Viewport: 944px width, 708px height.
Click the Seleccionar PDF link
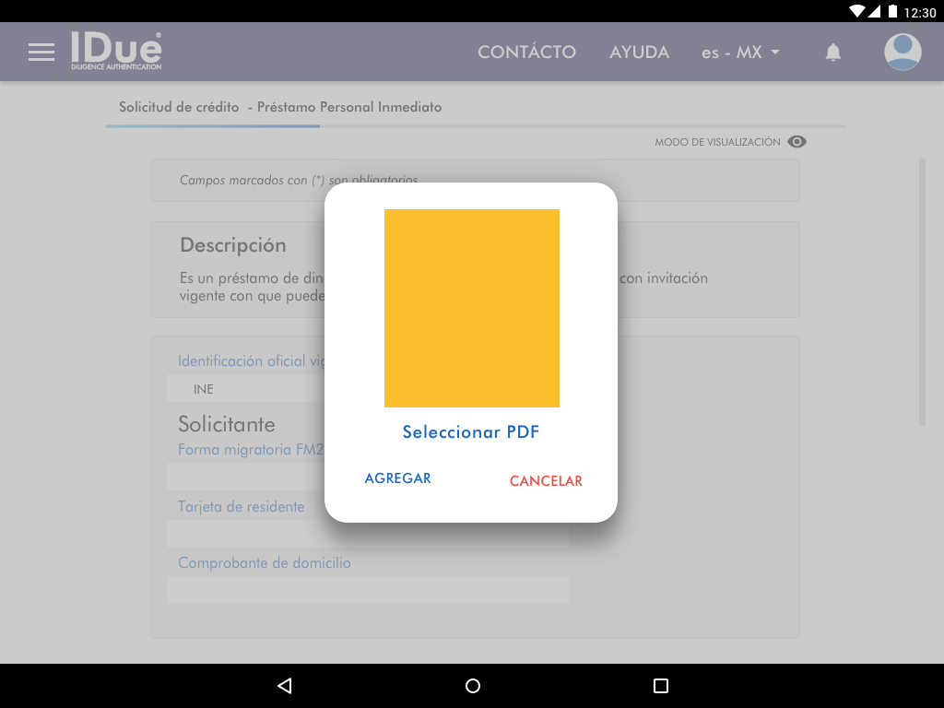click(470, 432)
